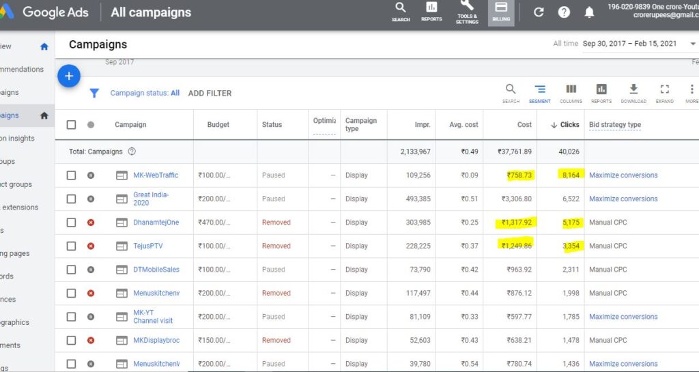Open the TejusPTV campaign link
The height and width of the screenshot is (372, 699).
148,246
